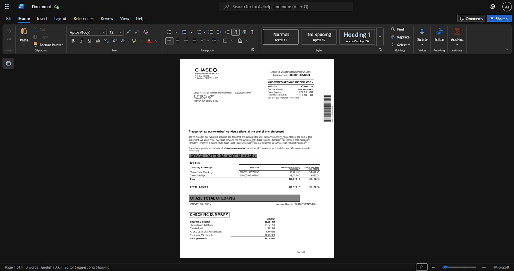Expand font colour dropdown arrow
The width and height of the screenshot is (514, 271).
pyautogui.click(x=157, y=41)
